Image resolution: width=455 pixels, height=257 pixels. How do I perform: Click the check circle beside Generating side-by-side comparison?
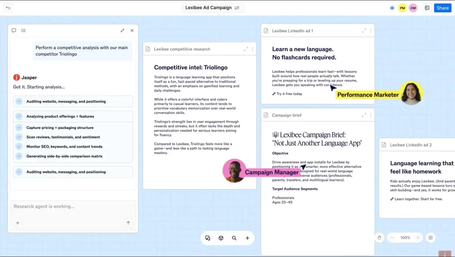coord(19,156)
